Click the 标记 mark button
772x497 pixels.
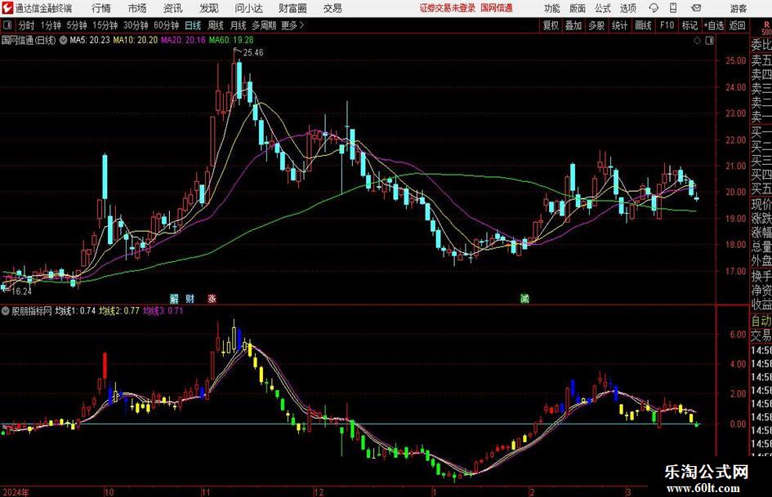point(689,25)
